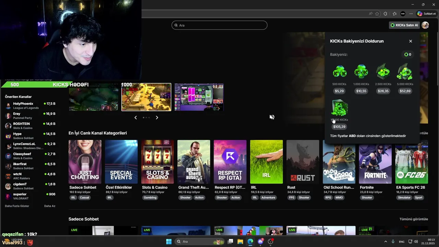Collapse list with Daha Az
The width and height of the screenshot is (439, 247).
point(50,206)
